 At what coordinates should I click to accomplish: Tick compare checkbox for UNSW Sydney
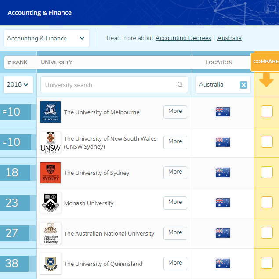[x=267, y=141]
